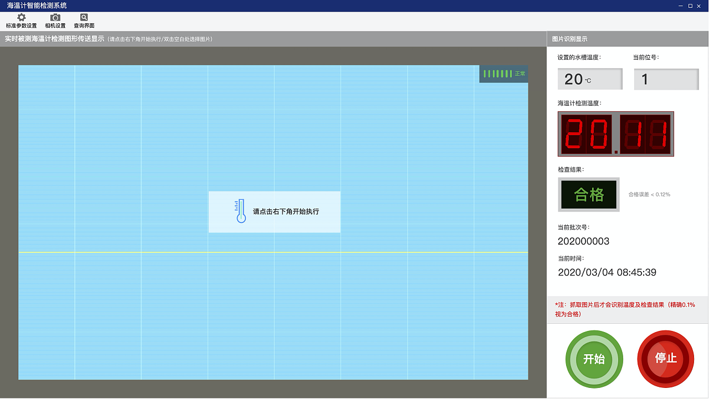Click the red 停止 stop button

666,359
